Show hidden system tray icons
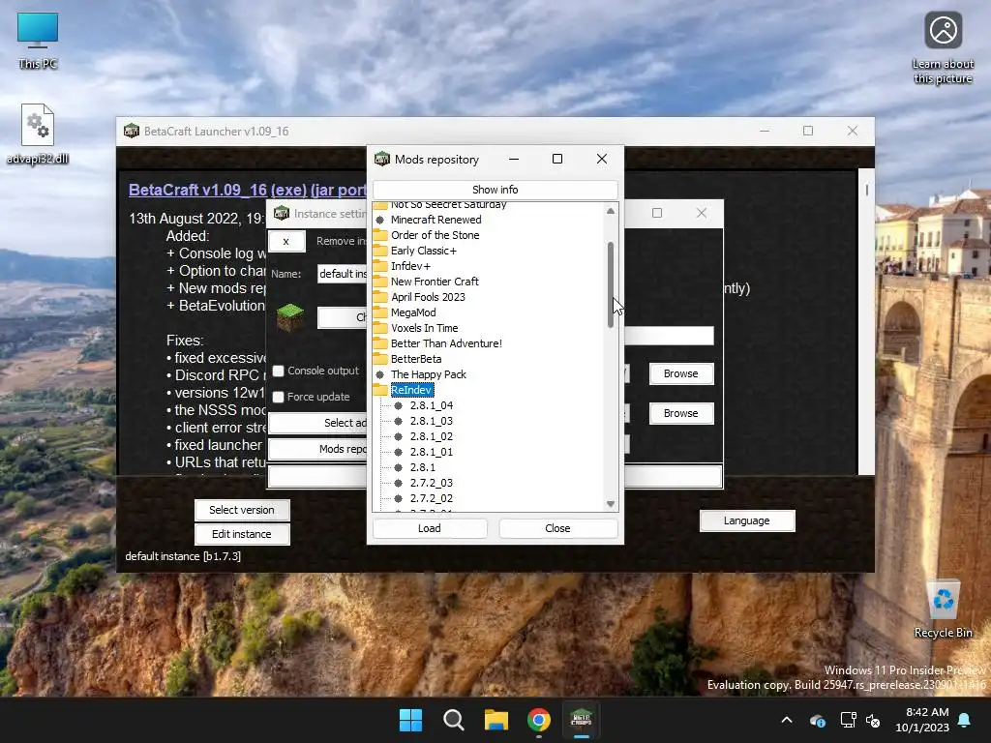The image size is (991, 743). click(787, 720)
